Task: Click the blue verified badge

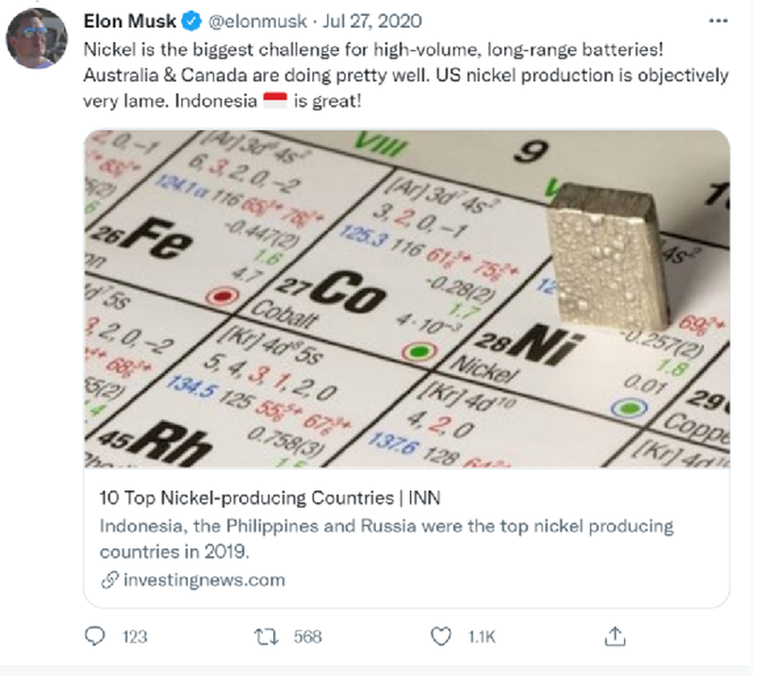Action: pos(191,21)
